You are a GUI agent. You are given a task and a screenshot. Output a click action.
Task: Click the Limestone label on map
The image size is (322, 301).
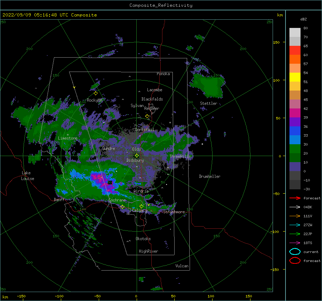[68, 138]
